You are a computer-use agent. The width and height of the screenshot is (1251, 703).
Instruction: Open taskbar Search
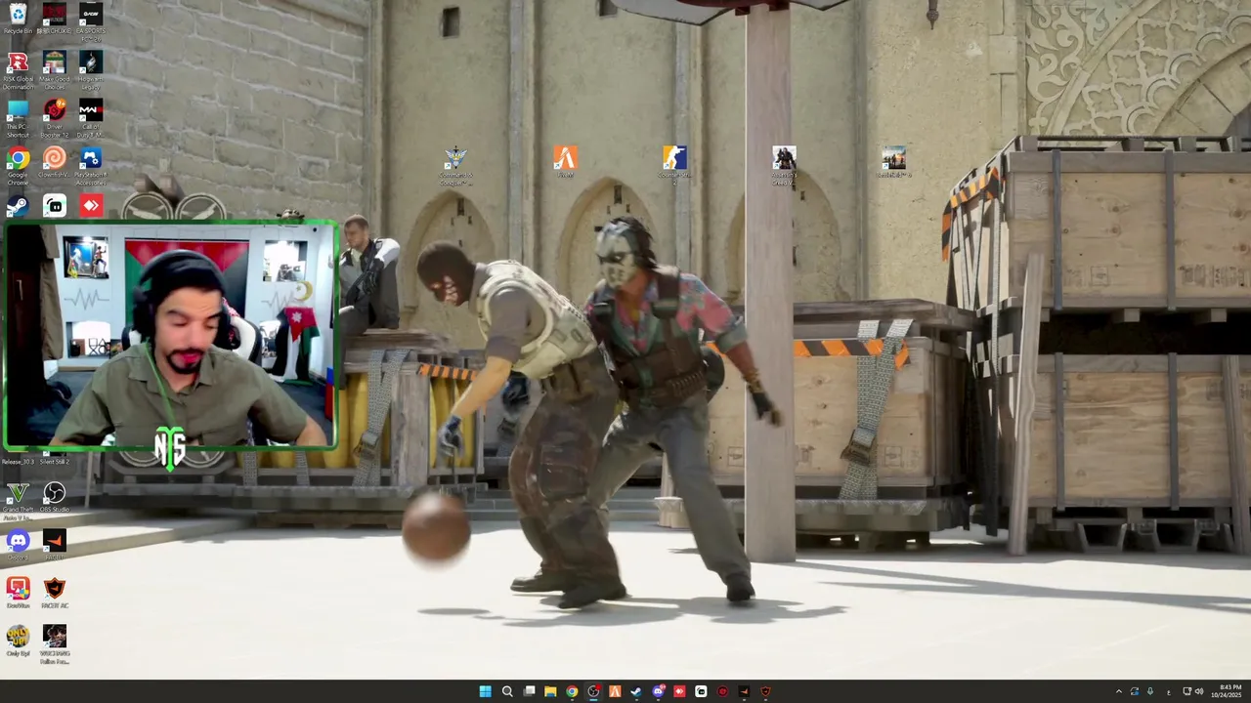(507, 691)
